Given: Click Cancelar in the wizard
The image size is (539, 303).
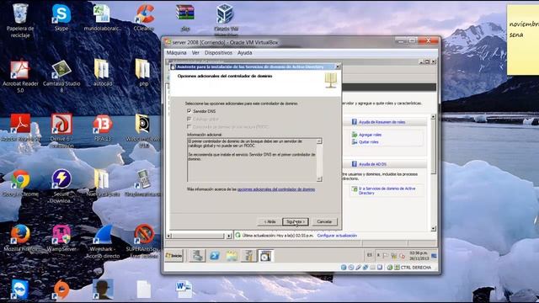Looking at the screenshot, I should [324, 221].
